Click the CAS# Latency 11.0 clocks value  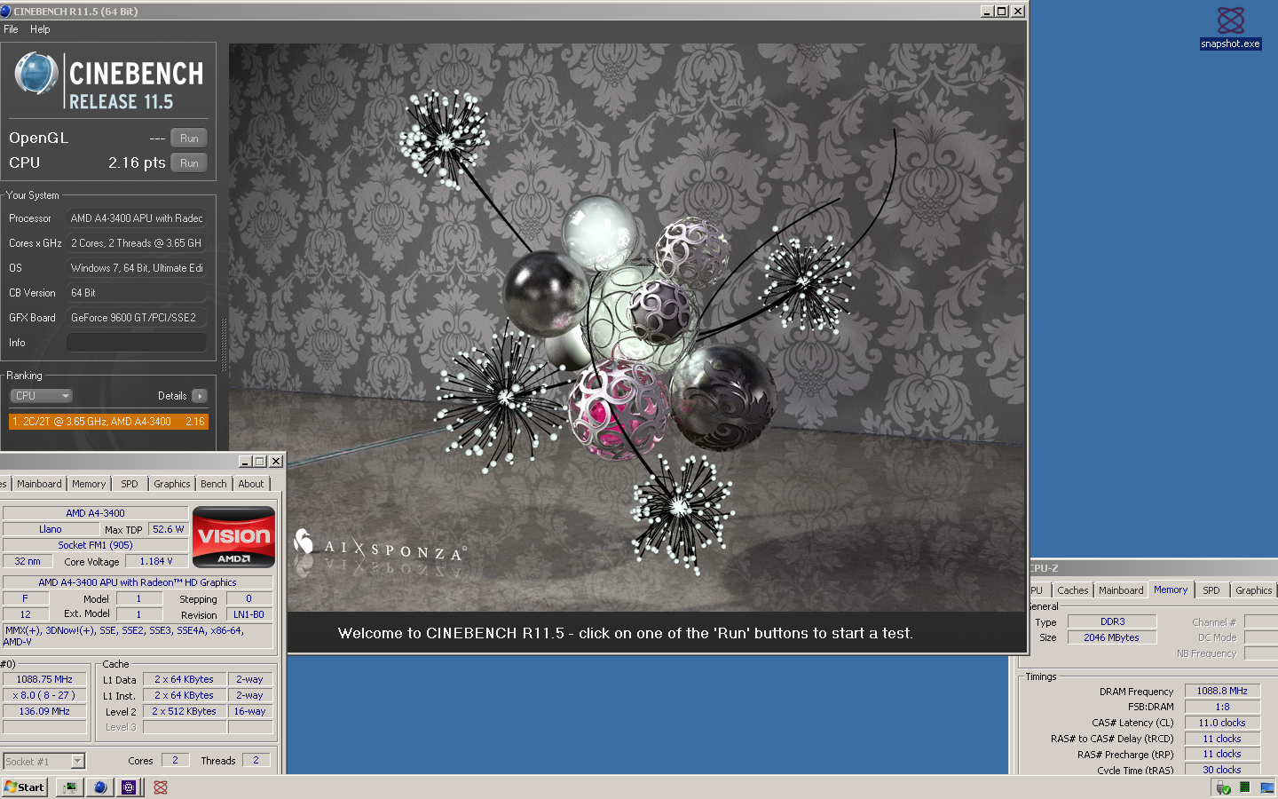tap(1222, 723)
